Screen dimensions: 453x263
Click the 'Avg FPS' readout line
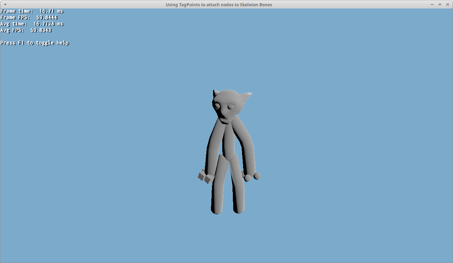click(x=26, y=30)
